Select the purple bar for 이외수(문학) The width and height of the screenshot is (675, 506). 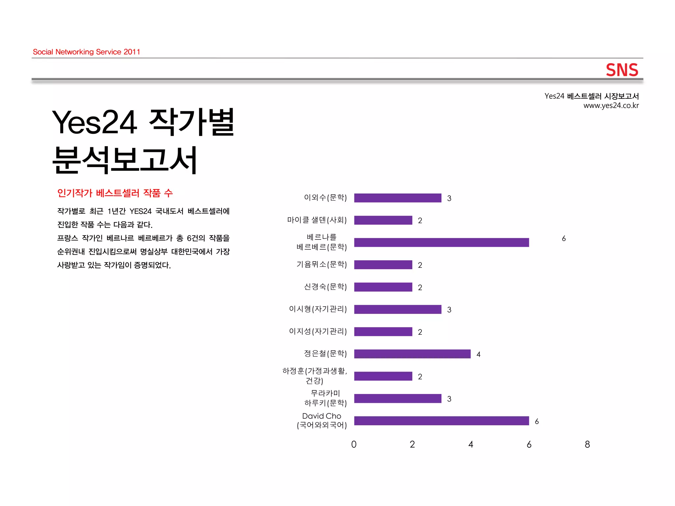[x=398, y=198]
